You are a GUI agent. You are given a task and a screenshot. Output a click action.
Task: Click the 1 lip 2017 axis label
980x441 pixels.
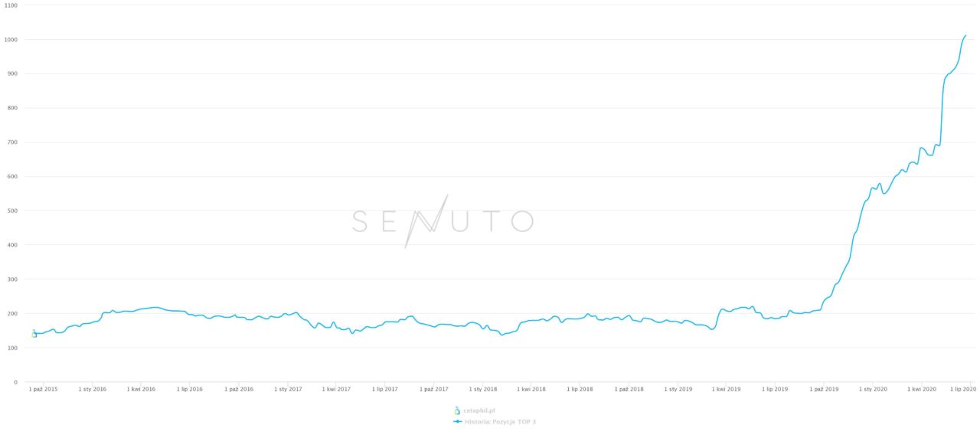tap(385, 389)
